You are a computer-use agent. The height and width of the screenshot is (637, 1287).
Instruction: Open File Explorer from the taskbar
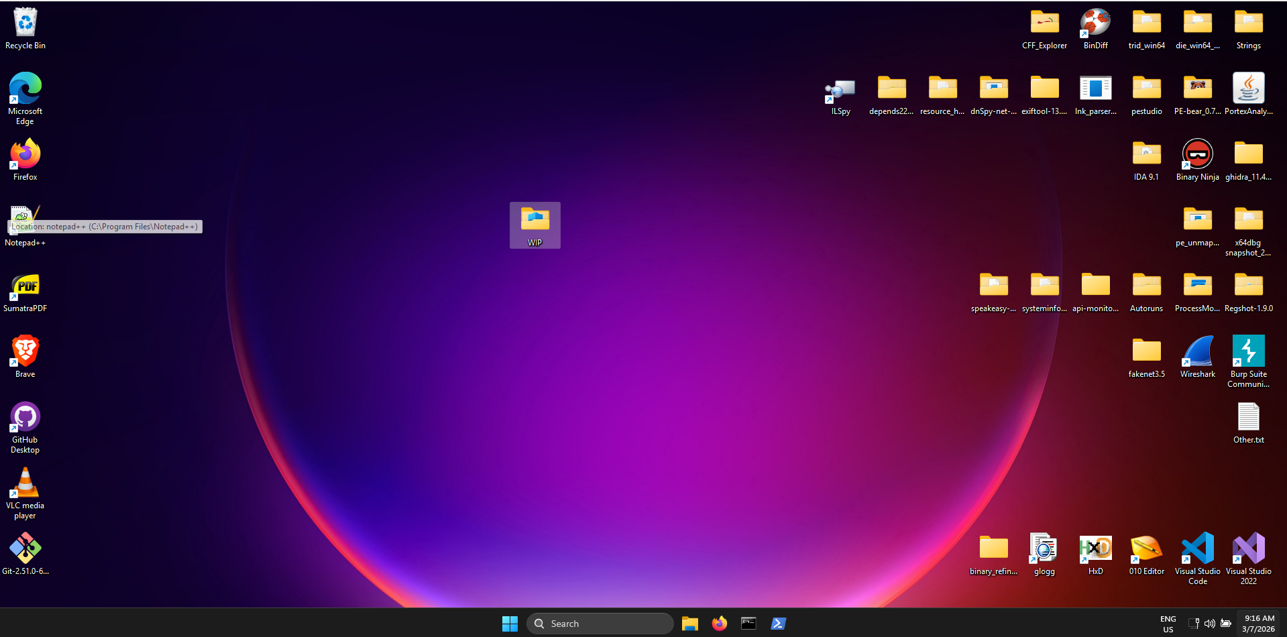pos(689,624)
